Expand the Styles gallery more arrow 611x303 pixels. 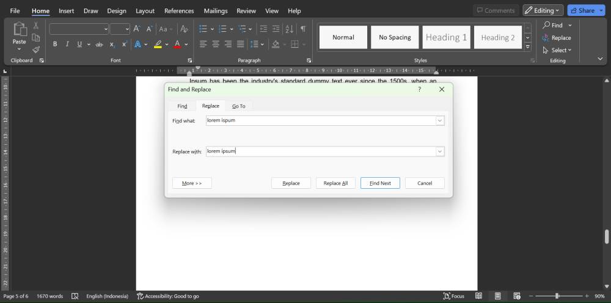(x=528, y=46)
